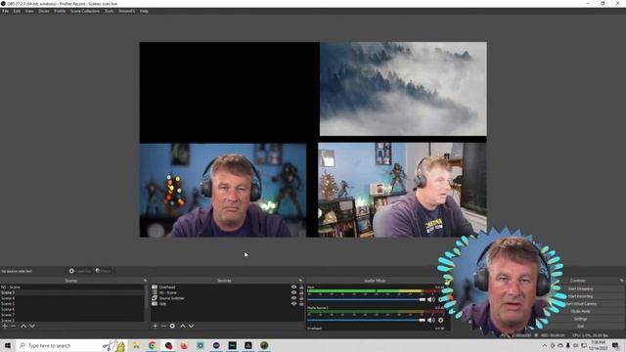Lock the Source Switcher source
Screen dimensions: 626x352
tap(301, 298)
